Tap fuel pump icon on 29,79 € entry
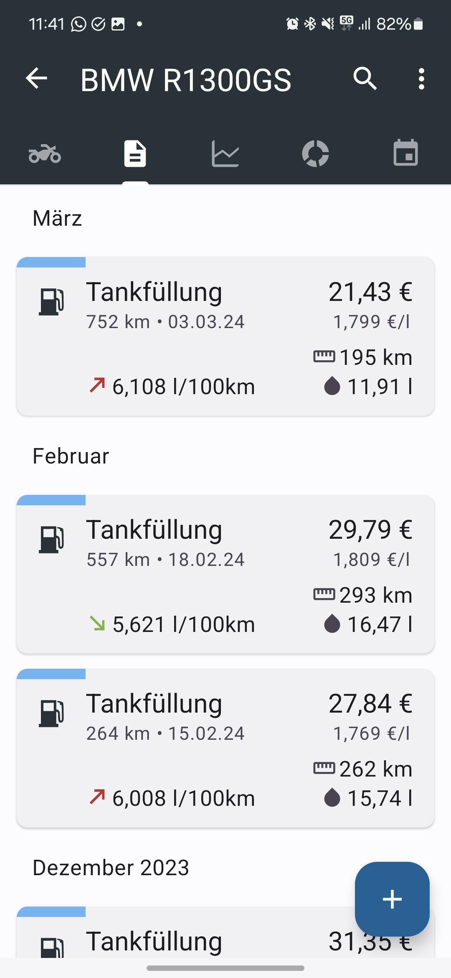The height and width of the screenshot is (978, 451). pyautogui.click(x=51, y=540)
